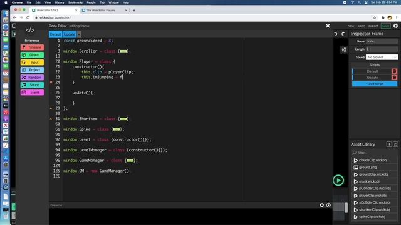
Task: Open the Input reference category
Action: (32, 62)
